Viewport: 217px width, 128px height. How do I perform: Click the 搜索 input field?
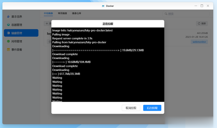pyautogui.click(x=186, y=14)
